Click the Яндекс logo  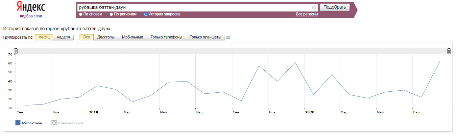(31, 7)
